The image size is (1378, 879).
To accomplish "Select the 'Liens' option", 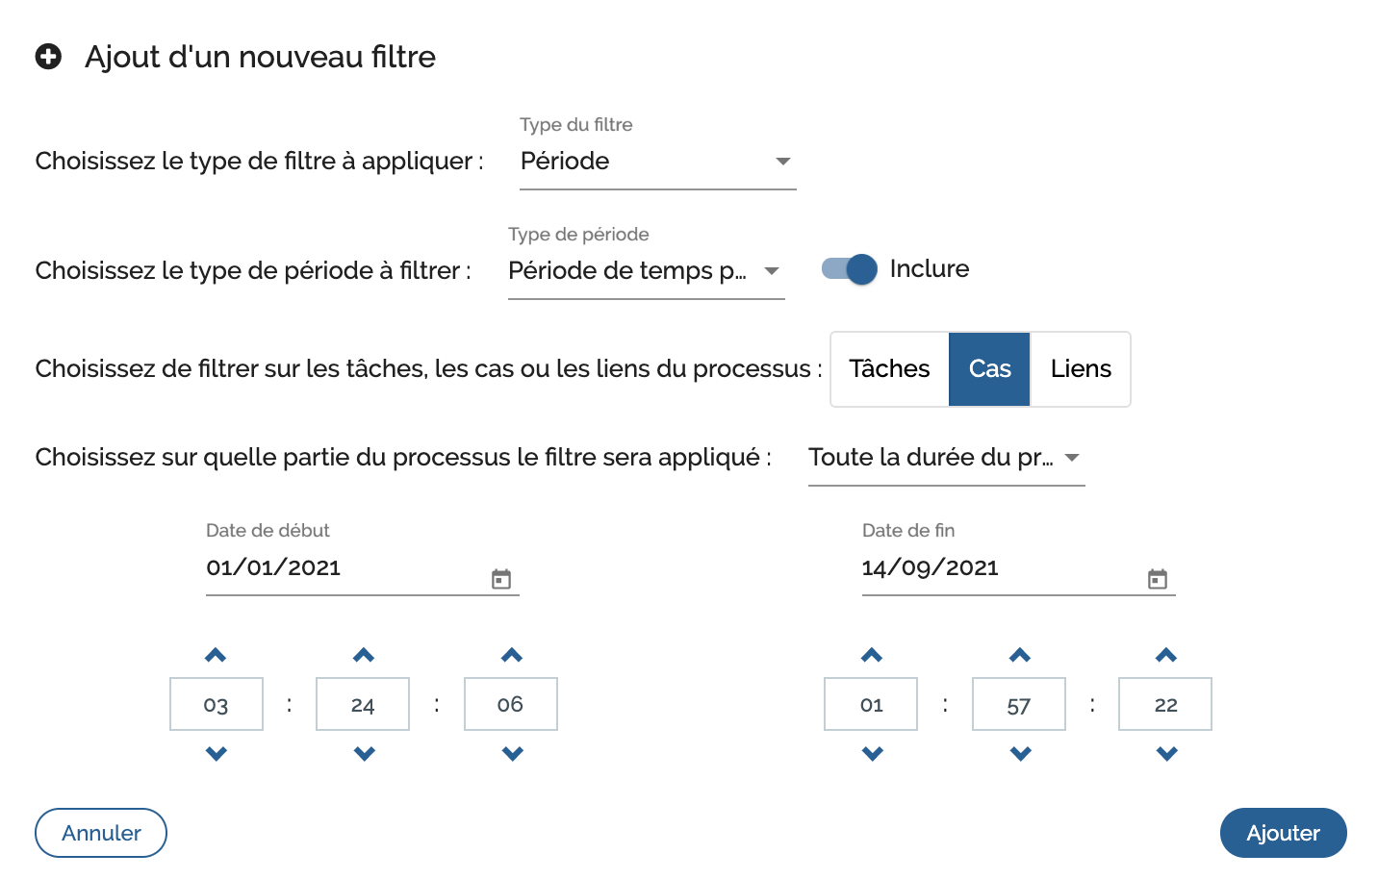I will (x=1080, y=368).
